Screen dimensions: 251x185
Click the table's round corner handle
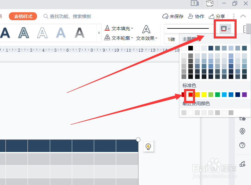pyautogui.click(x=138, y=140)
